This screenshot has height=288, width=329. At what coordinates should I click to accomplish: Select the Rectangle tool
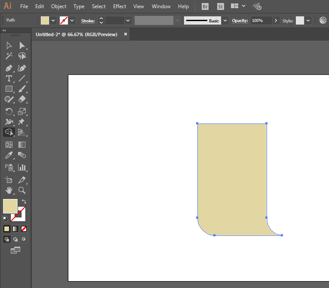9,89
